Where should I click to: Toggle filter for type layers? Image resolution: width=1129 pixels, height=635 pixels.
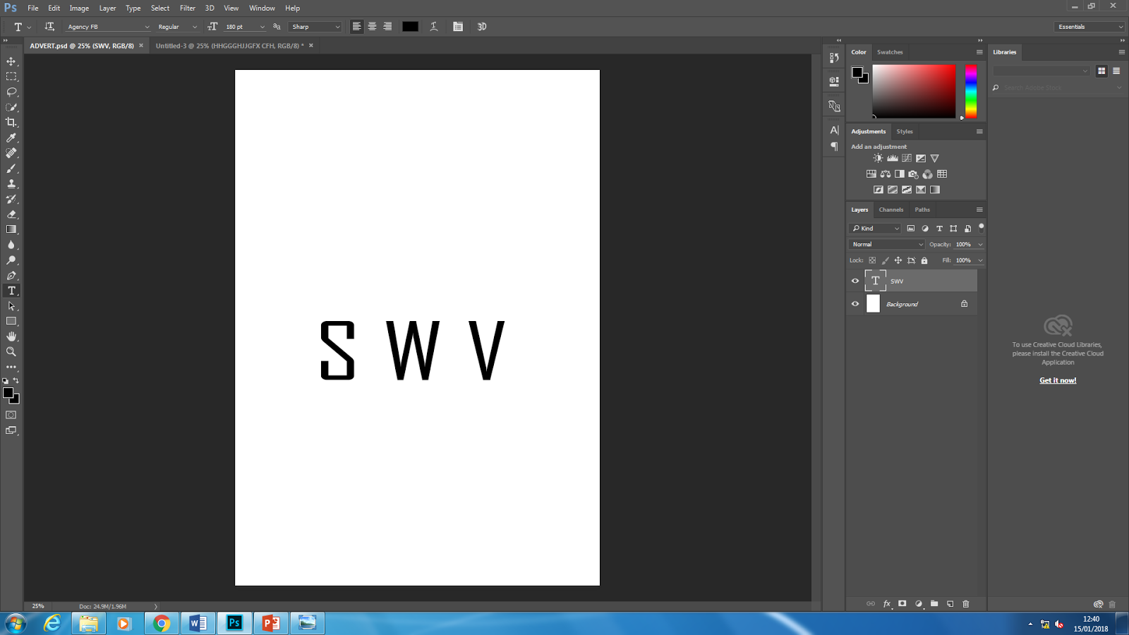coord(939,229)
